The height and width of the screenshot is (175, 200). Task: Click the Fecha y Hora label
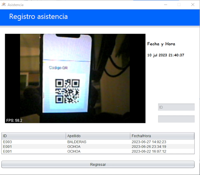(161, 44)
